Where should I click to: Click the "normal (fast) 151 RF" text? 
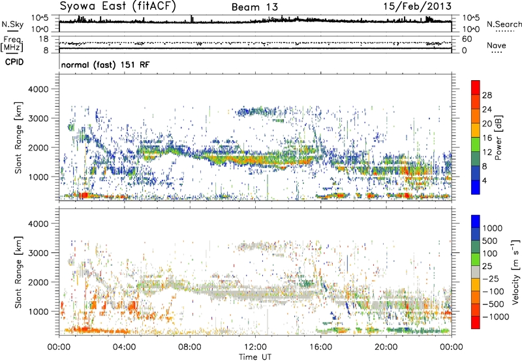[105, 65]
